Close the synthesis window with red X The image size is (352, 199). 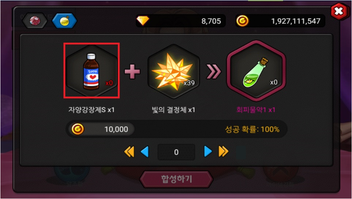[x=338, y=11]
